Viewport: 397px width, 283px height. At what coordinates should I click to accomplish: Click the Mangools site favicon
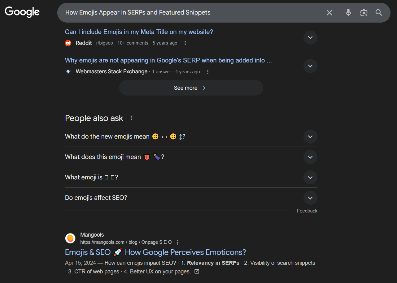(x=70, y=238)
